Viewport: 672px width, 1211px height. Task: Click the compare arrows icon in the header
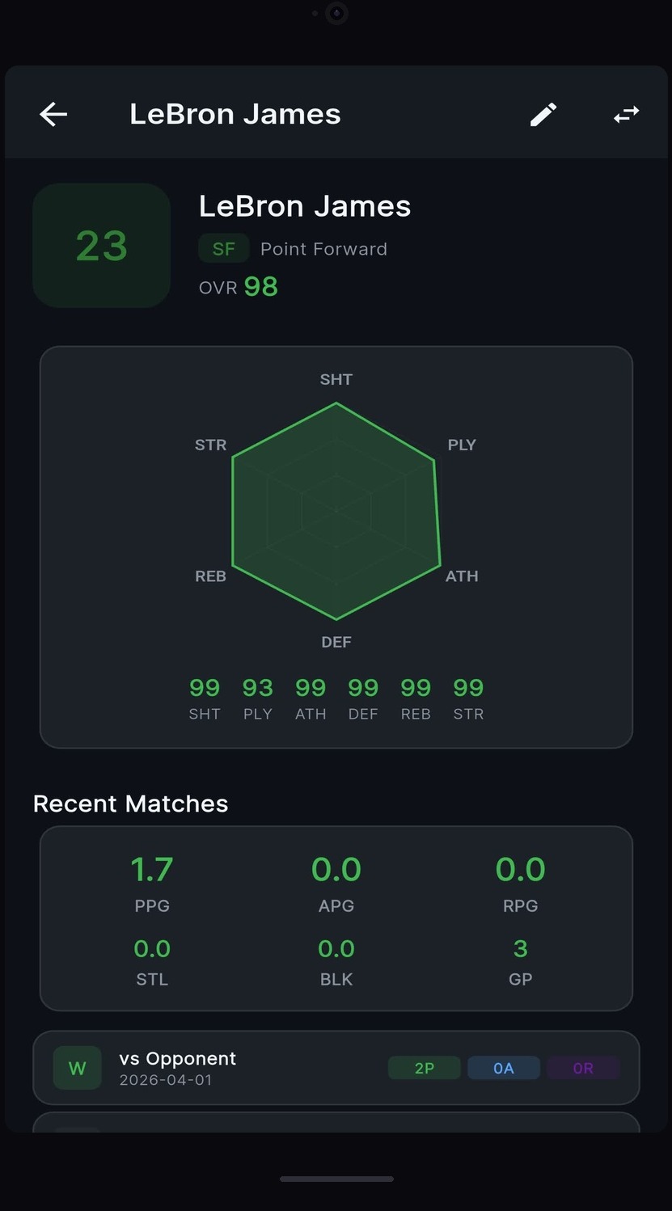click(x=626, y=114)
